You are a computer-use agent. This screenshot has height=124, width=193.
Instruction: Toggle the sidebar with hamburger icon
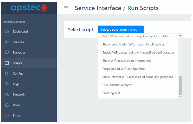[66, 8]
